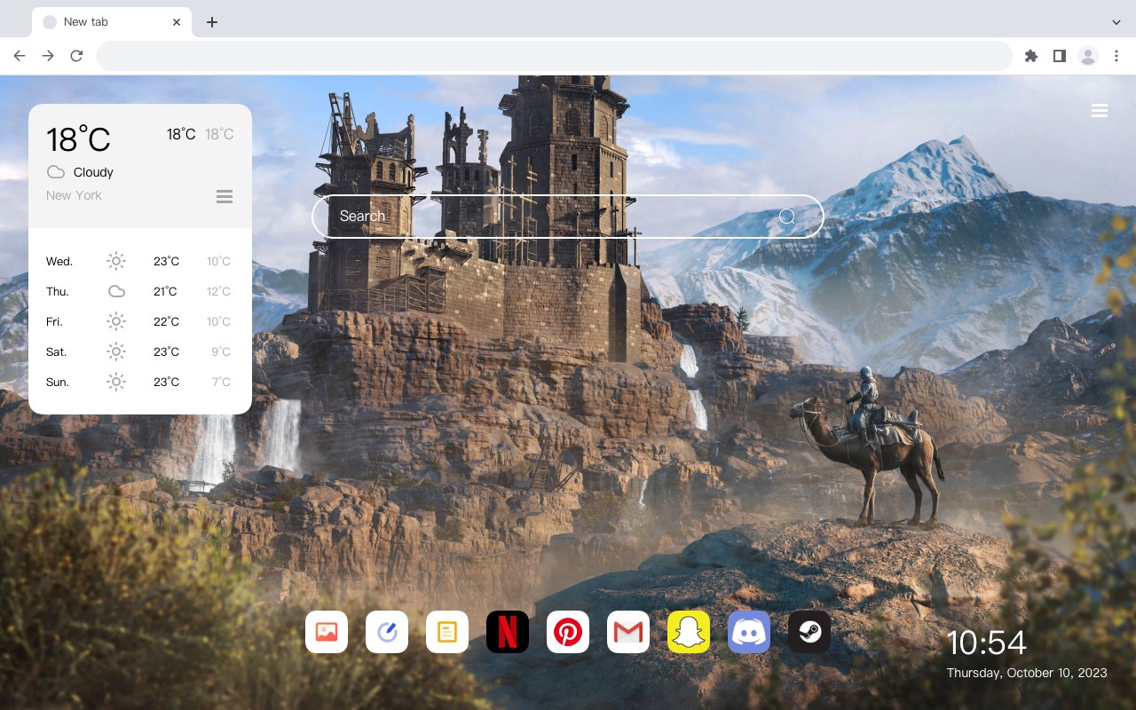Open a new browser tab with the plus button
The width and height of the screenshot is (1136, 710).
[x=211, y=22]
